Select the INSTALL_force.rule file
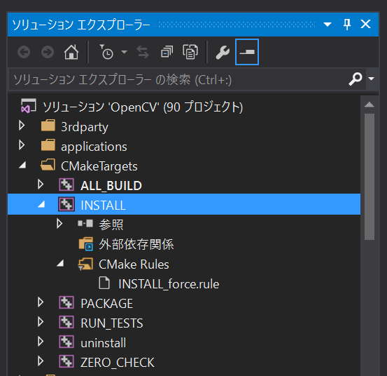Screen dimensions: 387x376 click(169, 284)
